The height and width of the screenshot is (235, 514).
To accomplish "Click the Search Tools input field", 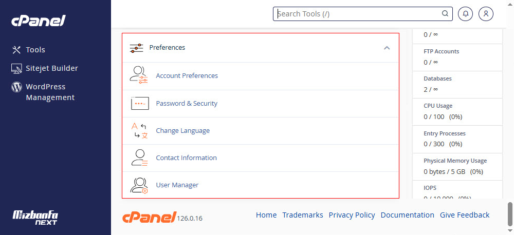I will (362, 14).
